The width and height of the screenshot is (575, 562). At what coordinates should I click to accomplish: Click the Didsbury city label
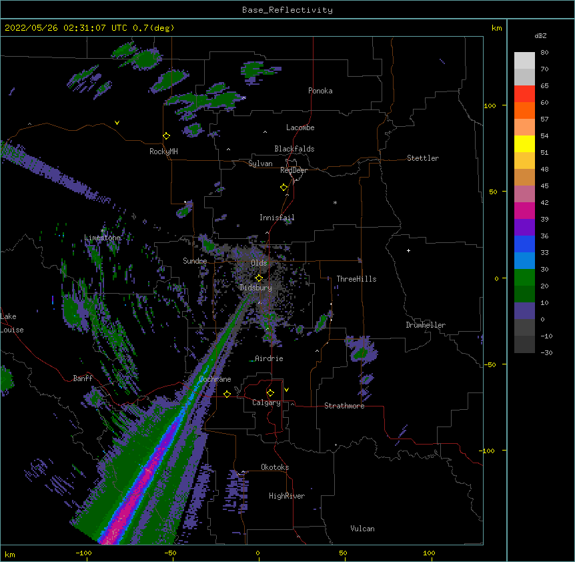point(255,288)
